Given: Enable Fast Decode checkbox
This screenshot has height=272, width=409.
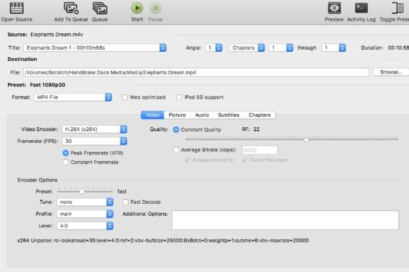Looking at the screenshot, I should click(x=125, y=202).
